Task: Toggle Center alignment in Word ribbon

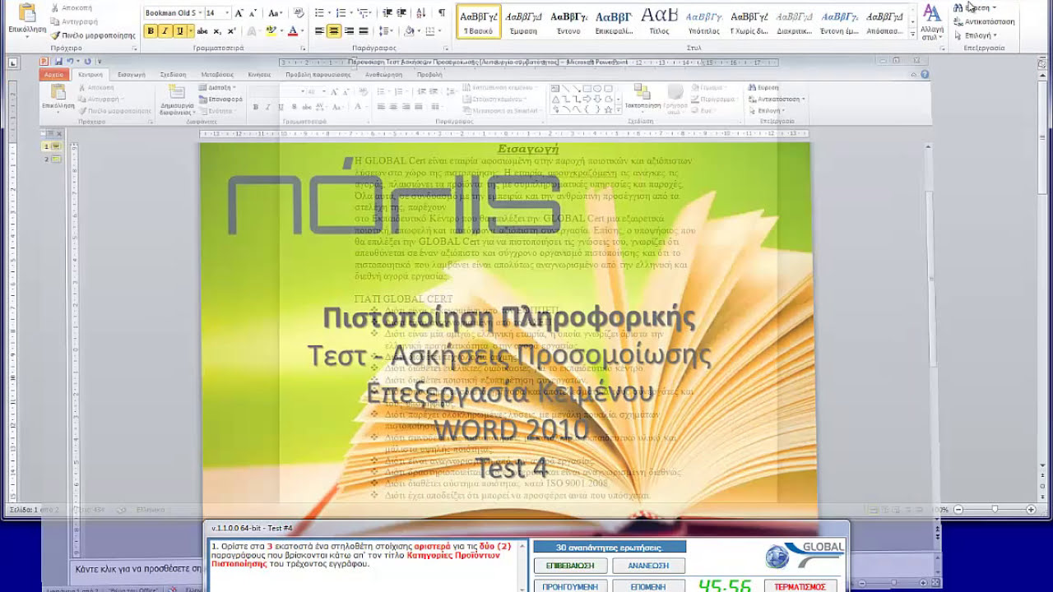Action: [334, 31]
